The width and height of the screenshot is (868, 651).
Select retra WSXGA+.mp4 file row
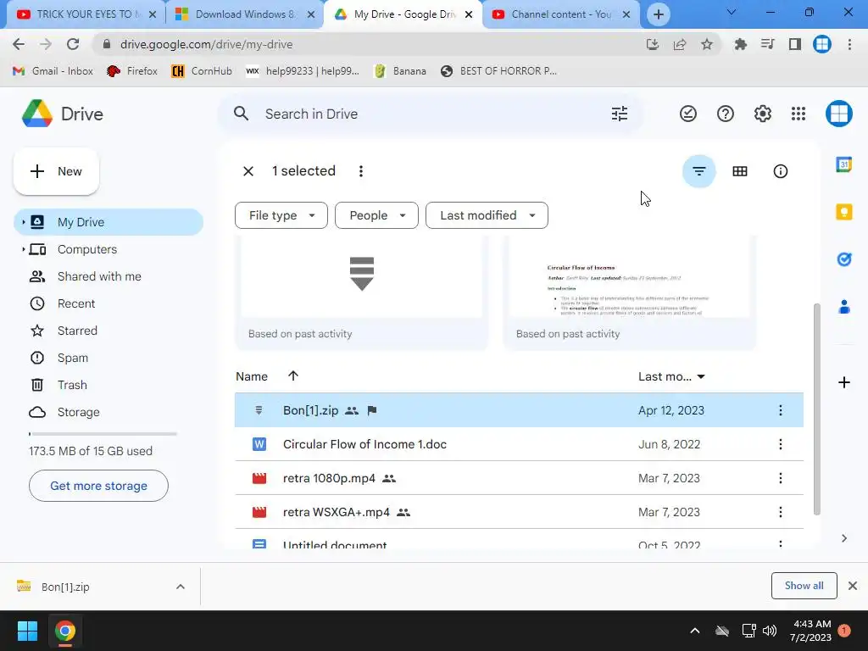pos(519,512)
